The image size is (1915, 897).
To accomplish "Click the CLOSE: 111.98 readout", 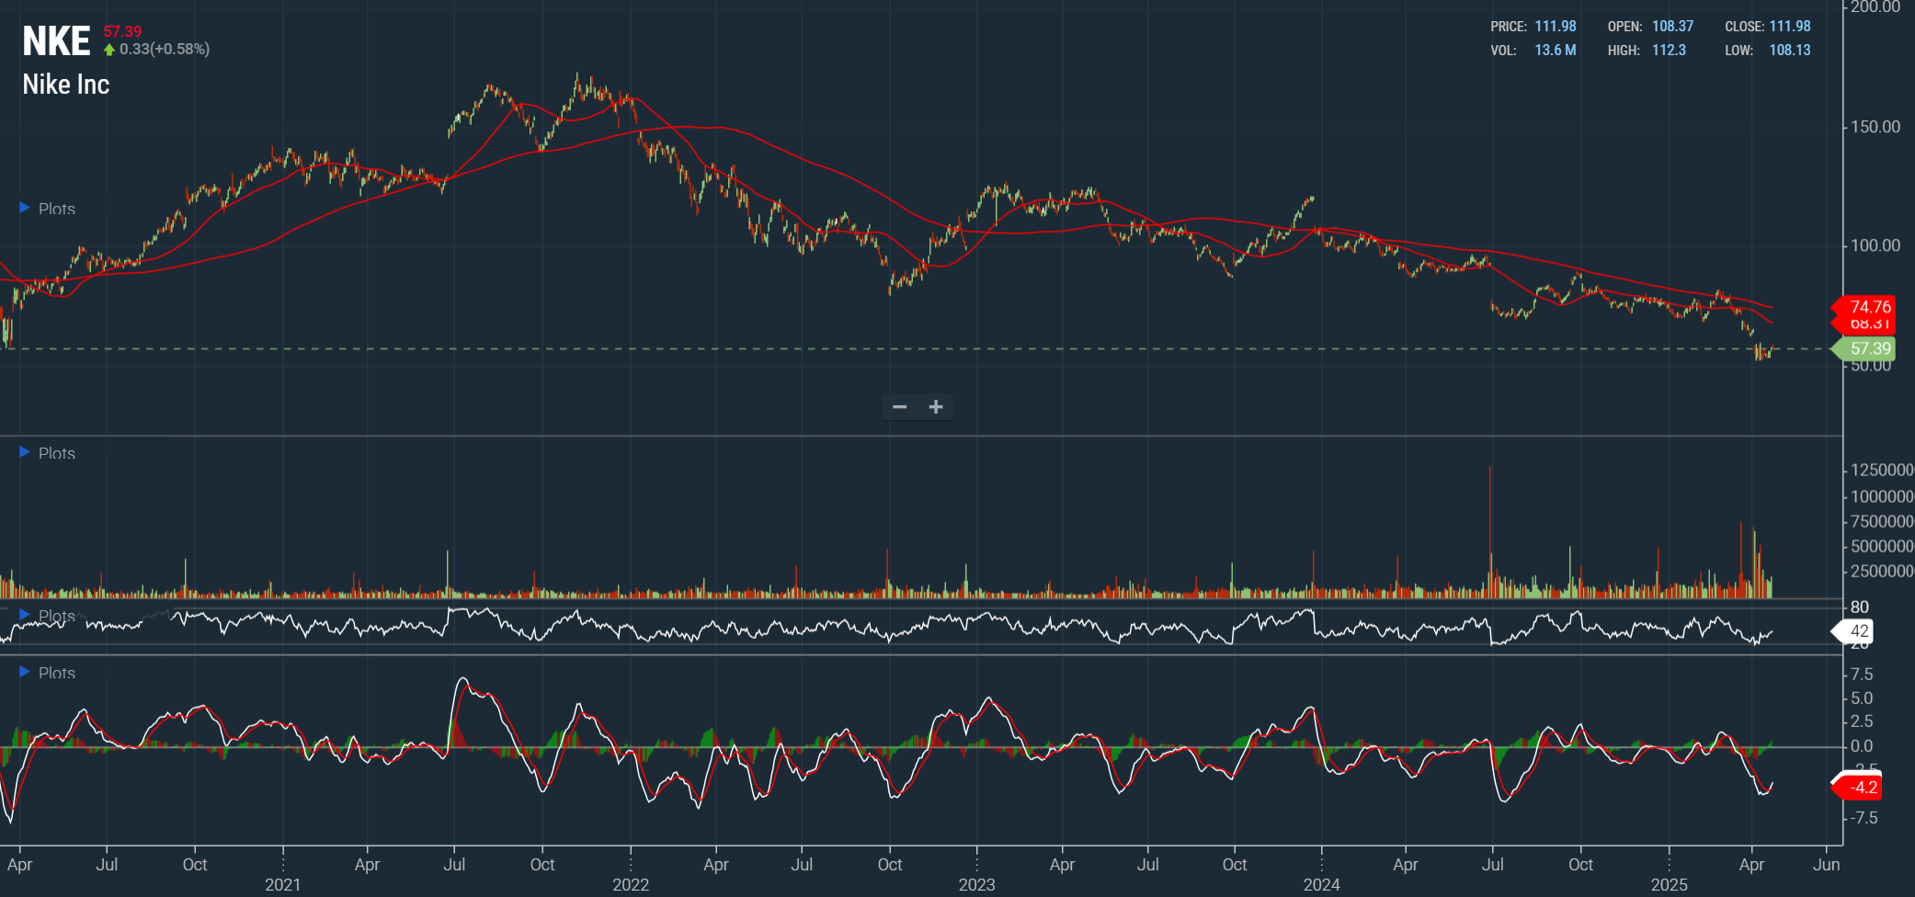I will point(1768,27).
